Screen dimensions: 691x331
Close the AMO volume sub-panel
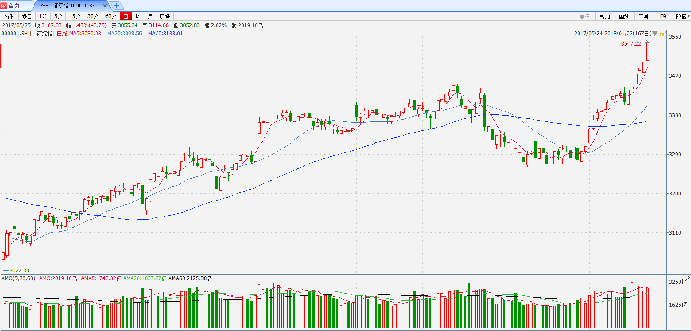[689, 278]
